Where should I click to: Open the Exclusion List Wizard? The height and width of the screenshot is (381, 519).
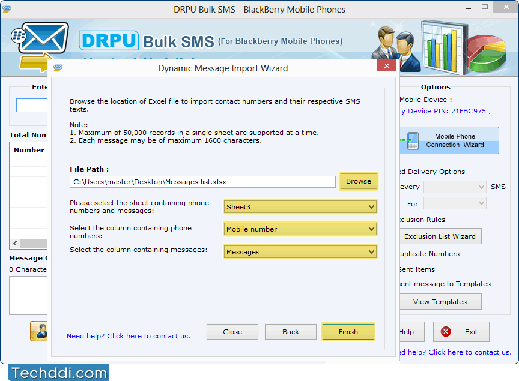coord(440,236)
